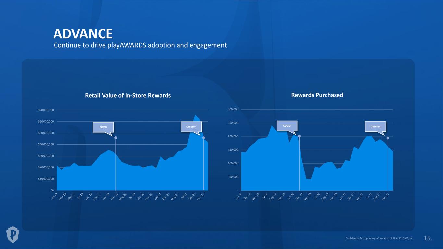Select the ADVANCE slide heading
Viewport: 443px width, 249px height.
click(83, 33)
